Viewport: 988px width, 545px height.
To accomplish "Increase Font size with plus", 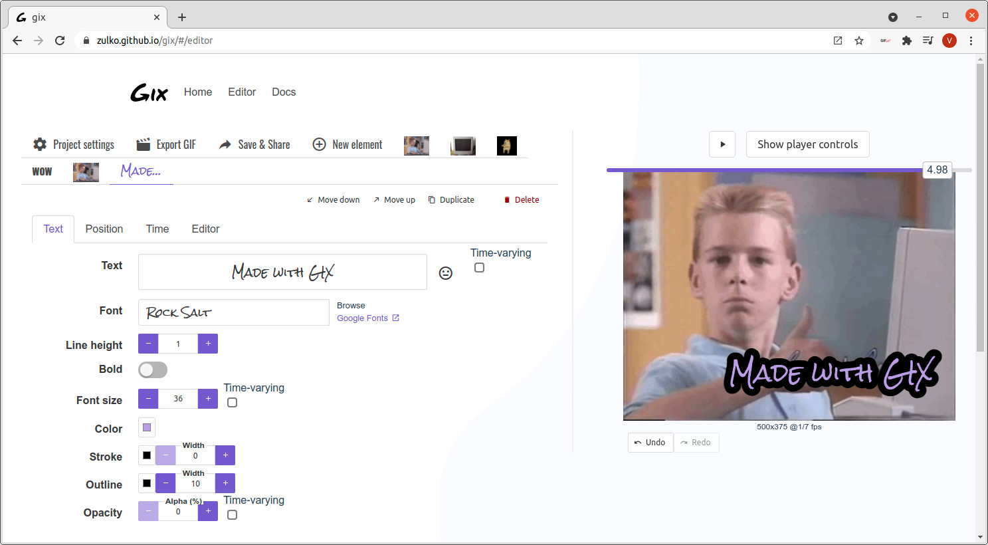I will click(x=208, y=399).
